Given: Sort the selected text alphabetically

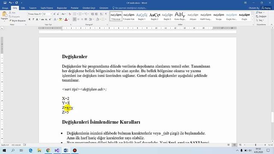Looking at the screenshot, I should (101, 14).
